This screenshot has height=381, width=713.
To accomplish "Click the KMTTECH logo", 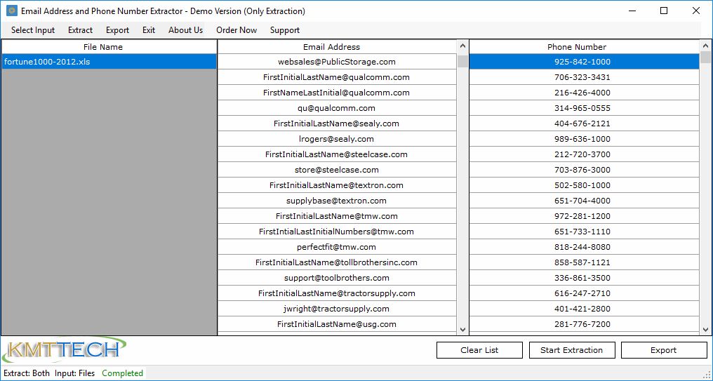I will (65, 350).
